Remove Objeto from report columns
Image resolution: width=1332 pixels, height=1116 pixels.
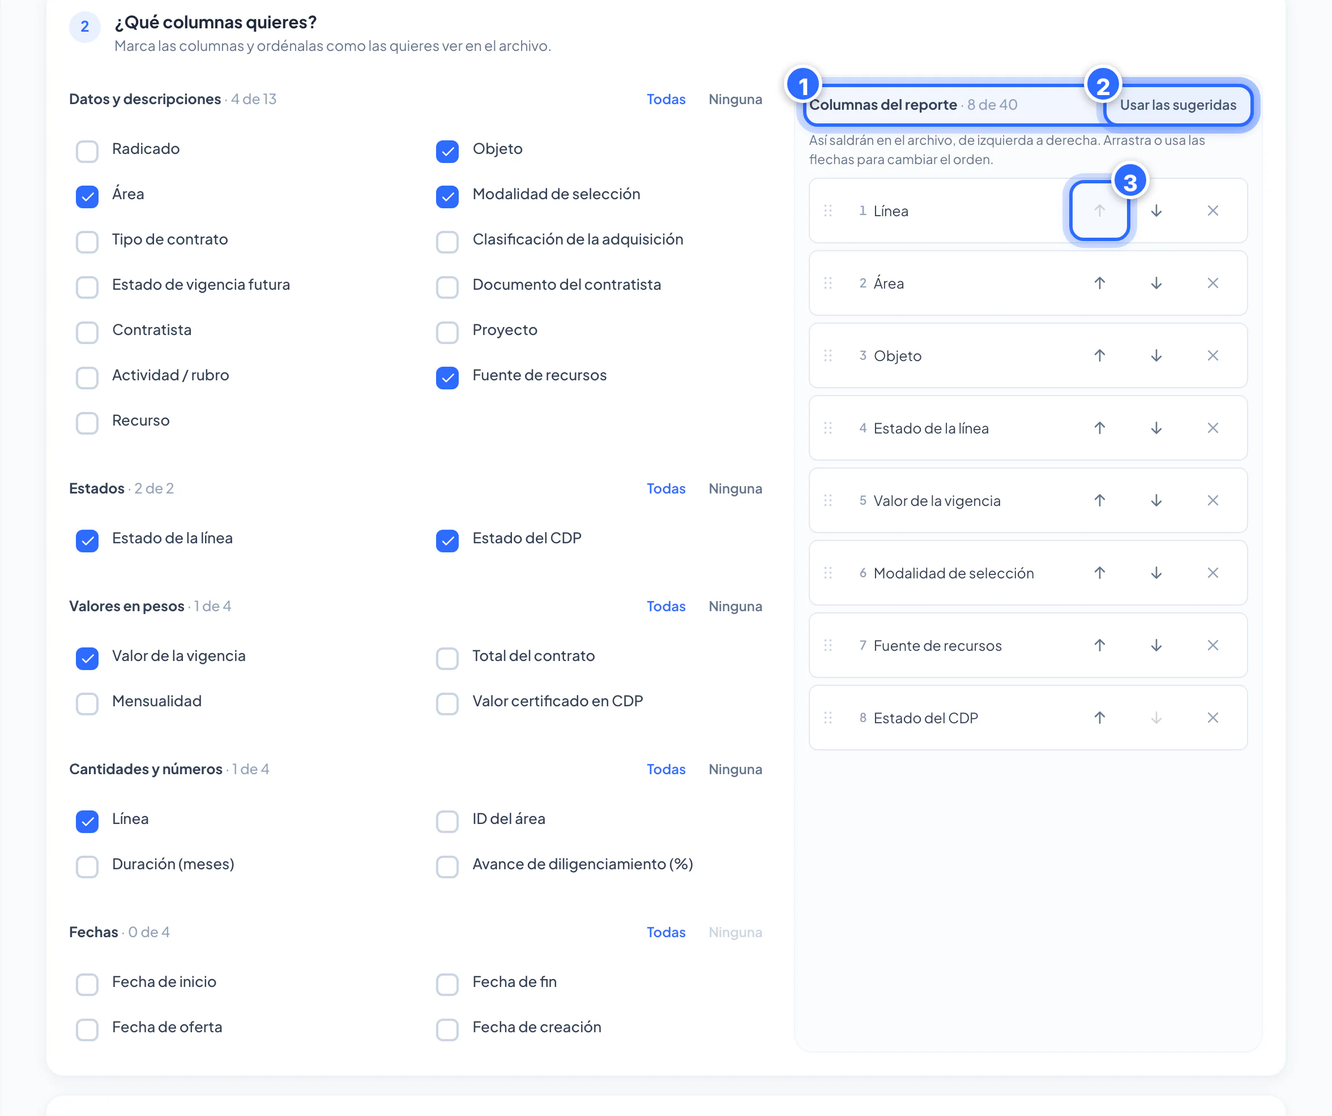(1213, 355)
